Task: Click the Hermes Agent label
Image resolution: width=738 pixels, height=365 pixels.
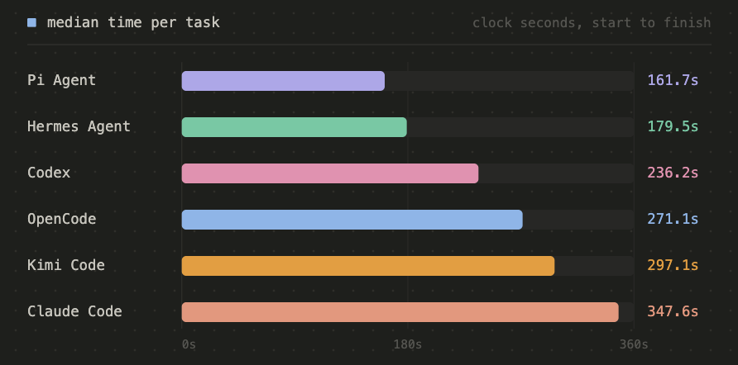Action: coord(79,126)
